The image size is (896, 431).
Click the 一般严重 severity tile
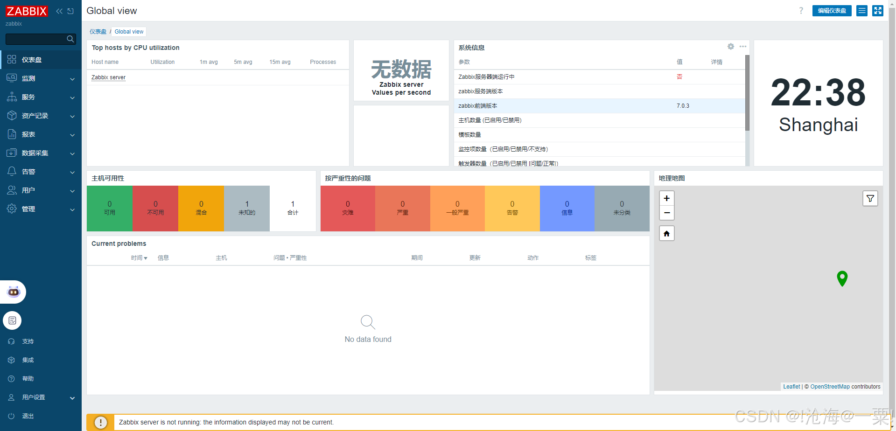457,208
